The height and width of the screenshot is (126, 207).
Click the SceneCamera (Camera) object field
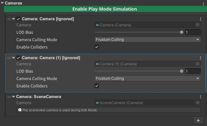click(148, 103)
